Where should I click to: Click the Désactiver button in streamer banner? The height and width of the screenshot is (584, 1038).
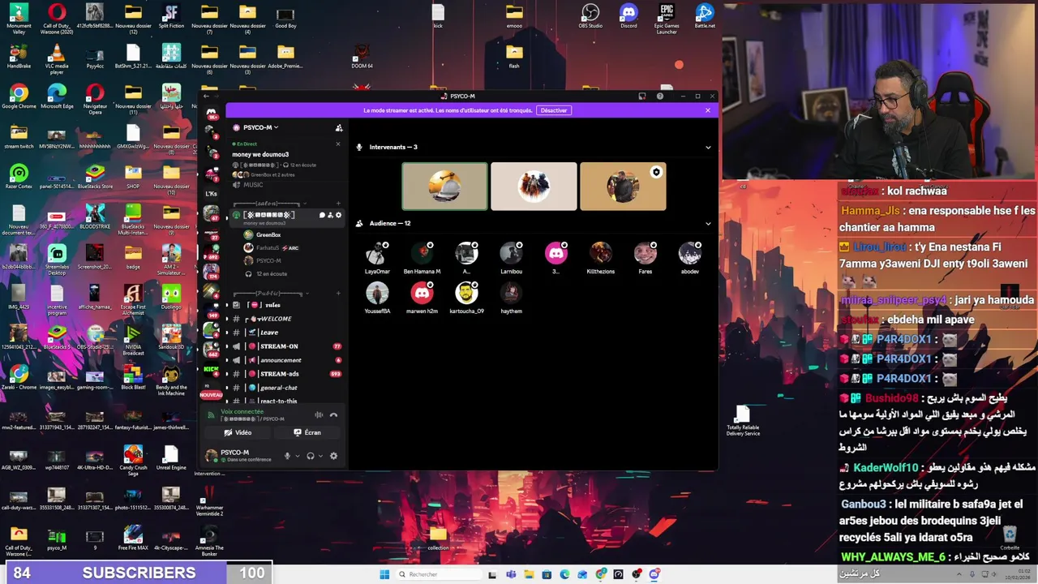(x=554, y=110)
